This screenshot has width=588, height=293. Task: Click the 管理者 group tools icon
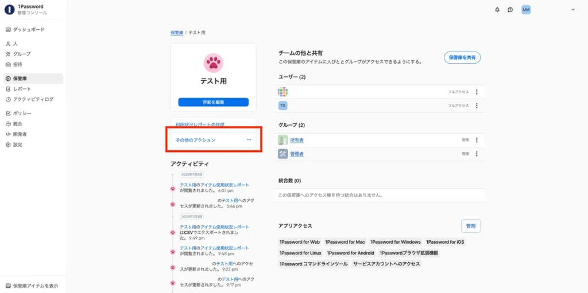pos(283,154)
